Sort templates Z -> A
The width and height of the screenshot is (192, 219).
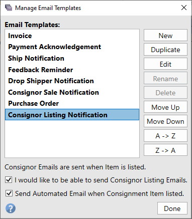pyautogui.click(x=165, y=150)
